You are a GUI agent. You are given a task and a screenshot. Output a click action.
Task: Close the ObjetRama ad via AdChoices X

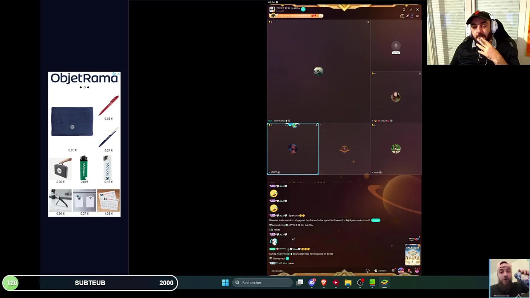(118, 74)
